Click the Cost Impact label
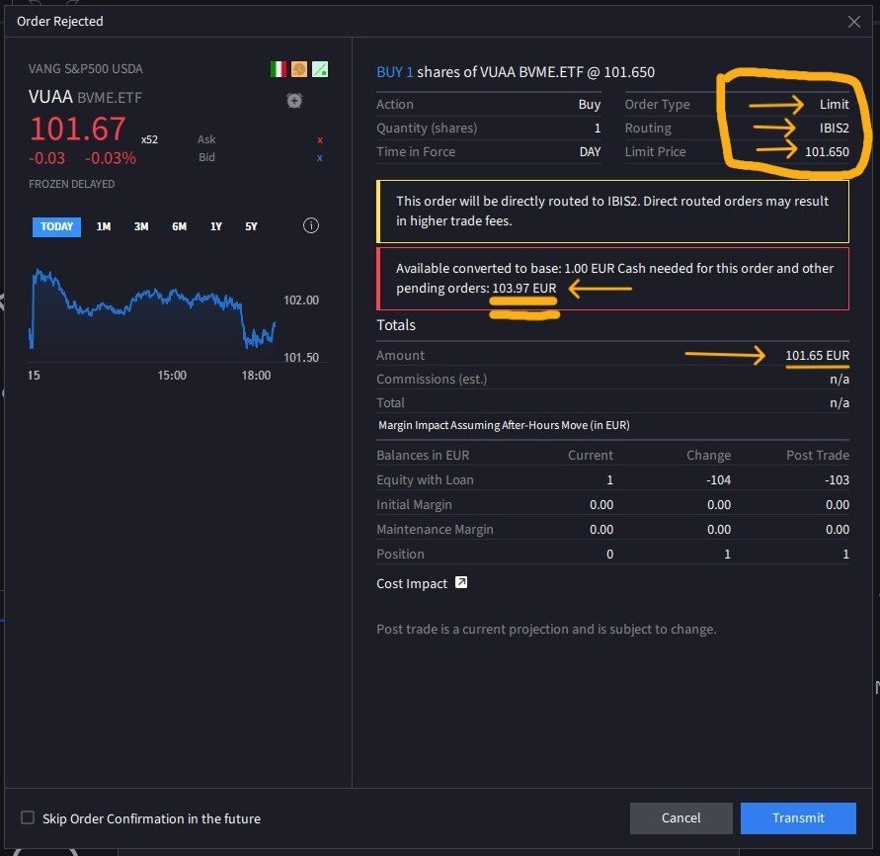This screenshot has height=856, width=880. click(412, 583)
